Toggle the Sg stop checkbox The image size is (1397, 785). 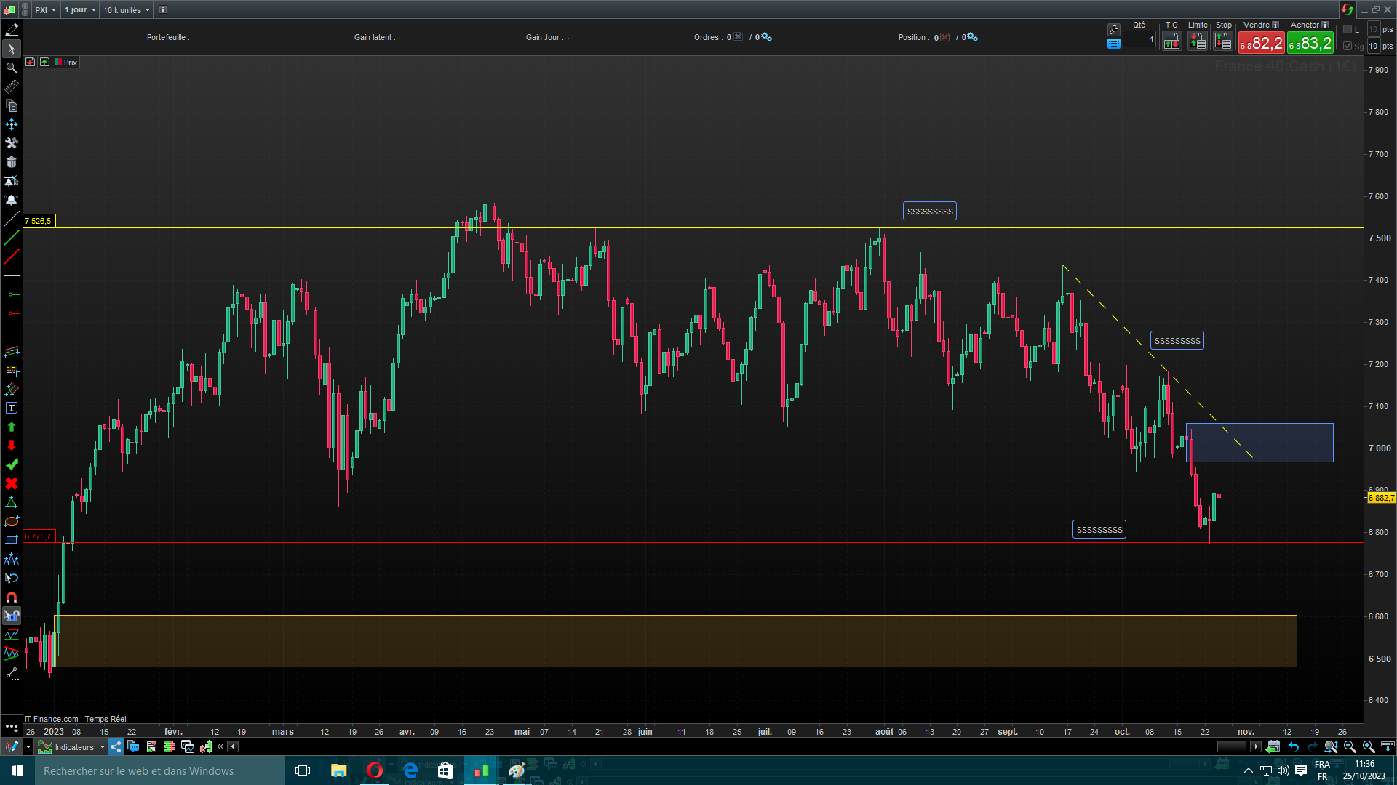point(1348,46)
